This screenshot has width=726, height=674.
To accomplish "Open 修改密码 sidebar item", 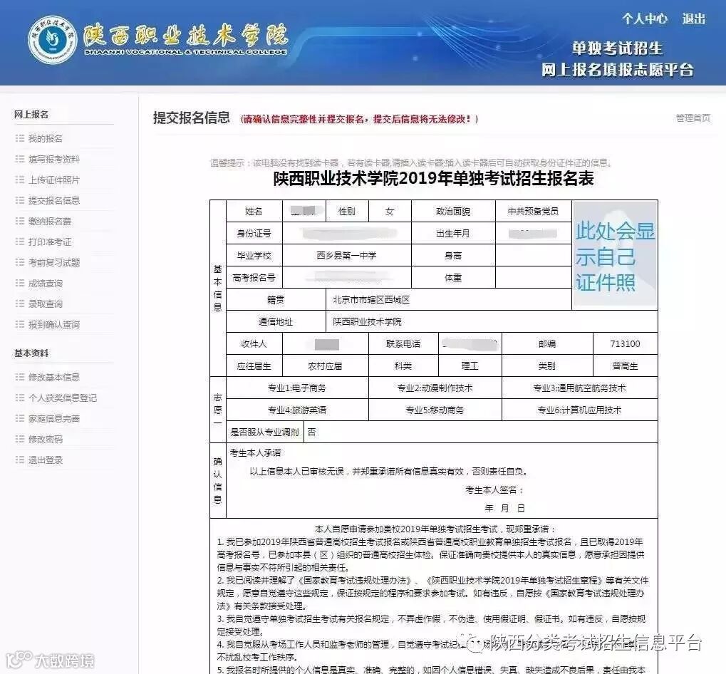I will [x=46, y=440].
